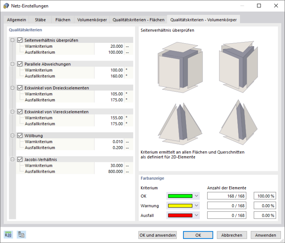Viewport: 285px width, 243px height.
Task: Switch to the Allgemein tab
Action: (16, 20)
